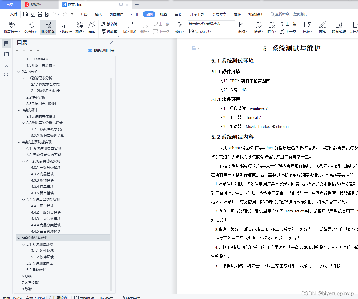Image resolution: width=358 pixels, height=299 pixels.
Task: Toggle 文档校对 in the status bar
Action: [x=84, y=298]
